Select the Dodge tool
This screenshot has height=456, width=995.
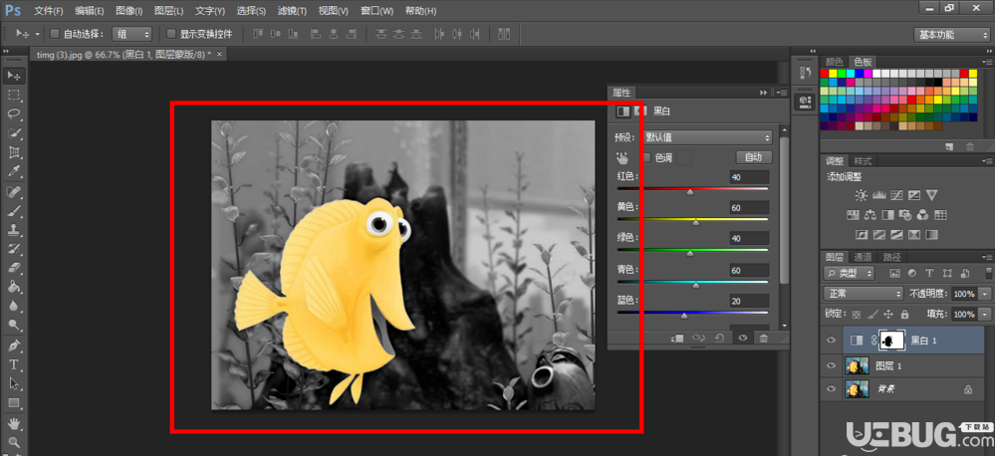[13, 325]
